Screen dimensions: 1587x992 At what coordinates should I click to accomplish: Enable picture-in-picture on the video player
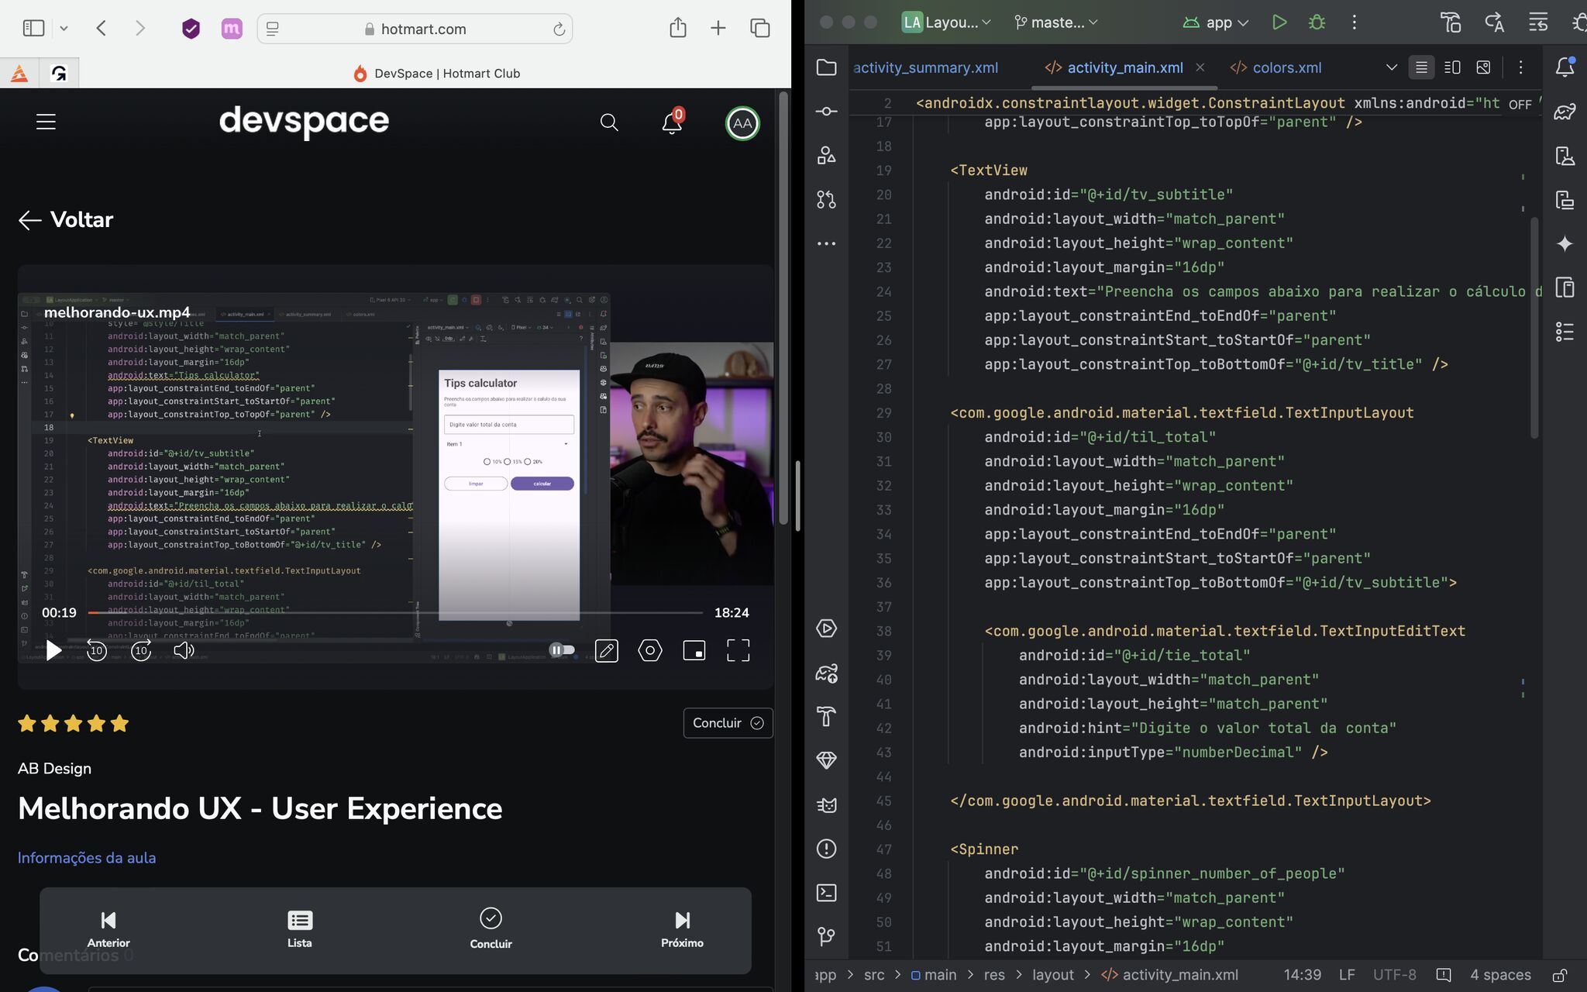point(694,650)
